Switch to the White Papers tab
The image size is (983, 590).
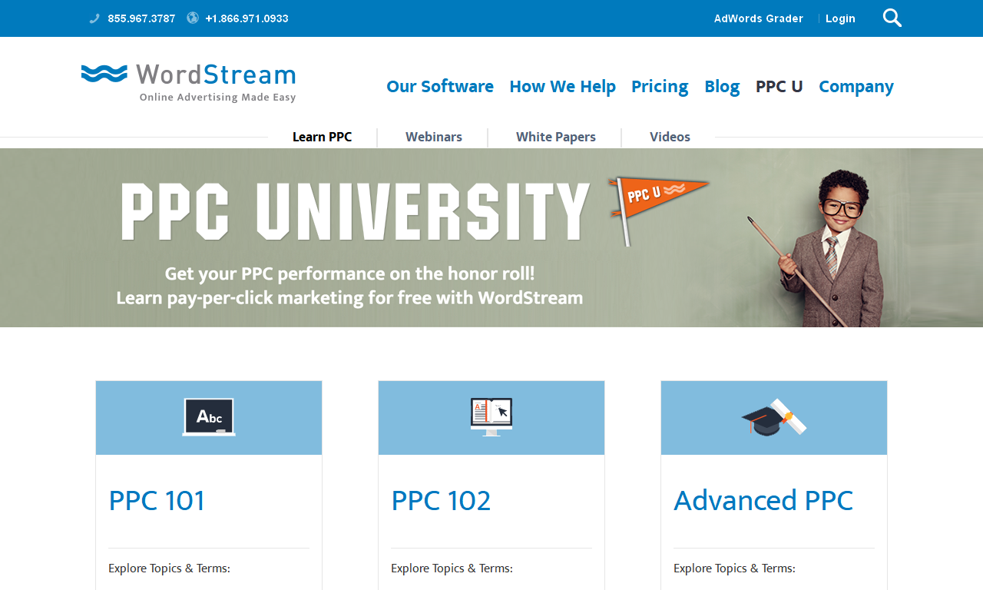click(x=556, y=137)
